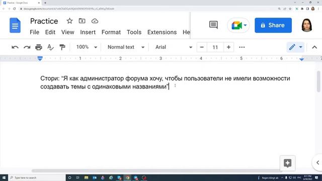Open the Editing mode pencil dropdown

click(x=295, y=47)
